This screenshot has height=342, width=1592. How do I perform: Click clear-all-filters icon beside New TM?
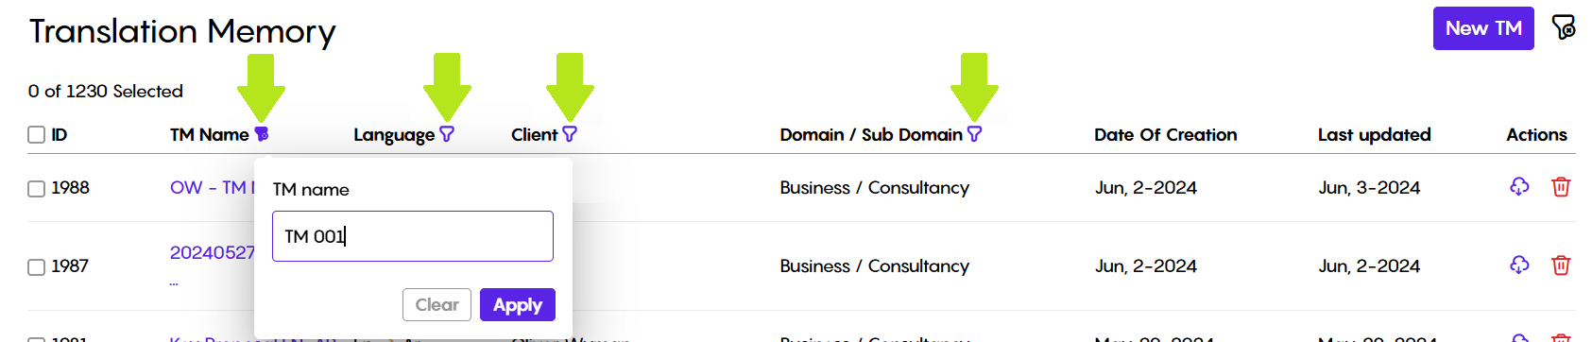1564,27
